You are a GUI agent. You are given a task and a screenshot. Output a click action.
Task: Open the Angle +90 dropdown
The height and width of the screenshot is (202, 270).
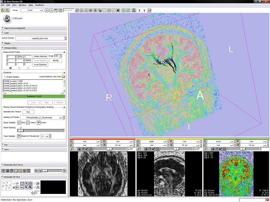click(58, 56)
